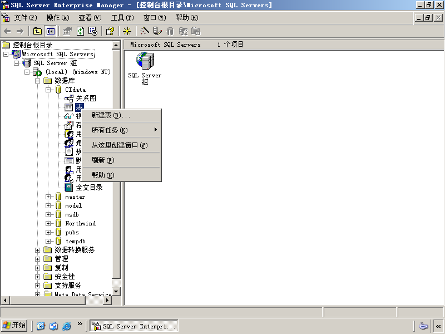Expand the Northwind database node
Viewport: 445px width, 334px height.
[x=48, y=224]
